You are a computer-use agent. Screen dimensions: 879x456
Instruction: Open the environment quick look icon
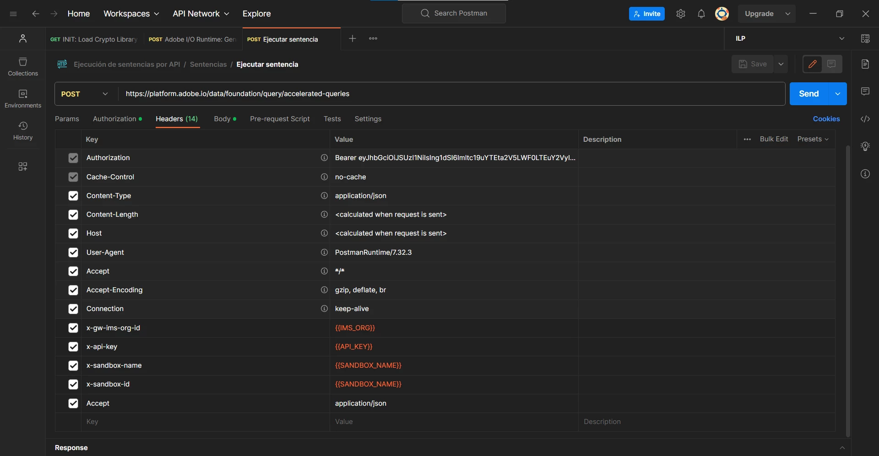point(865,38)
